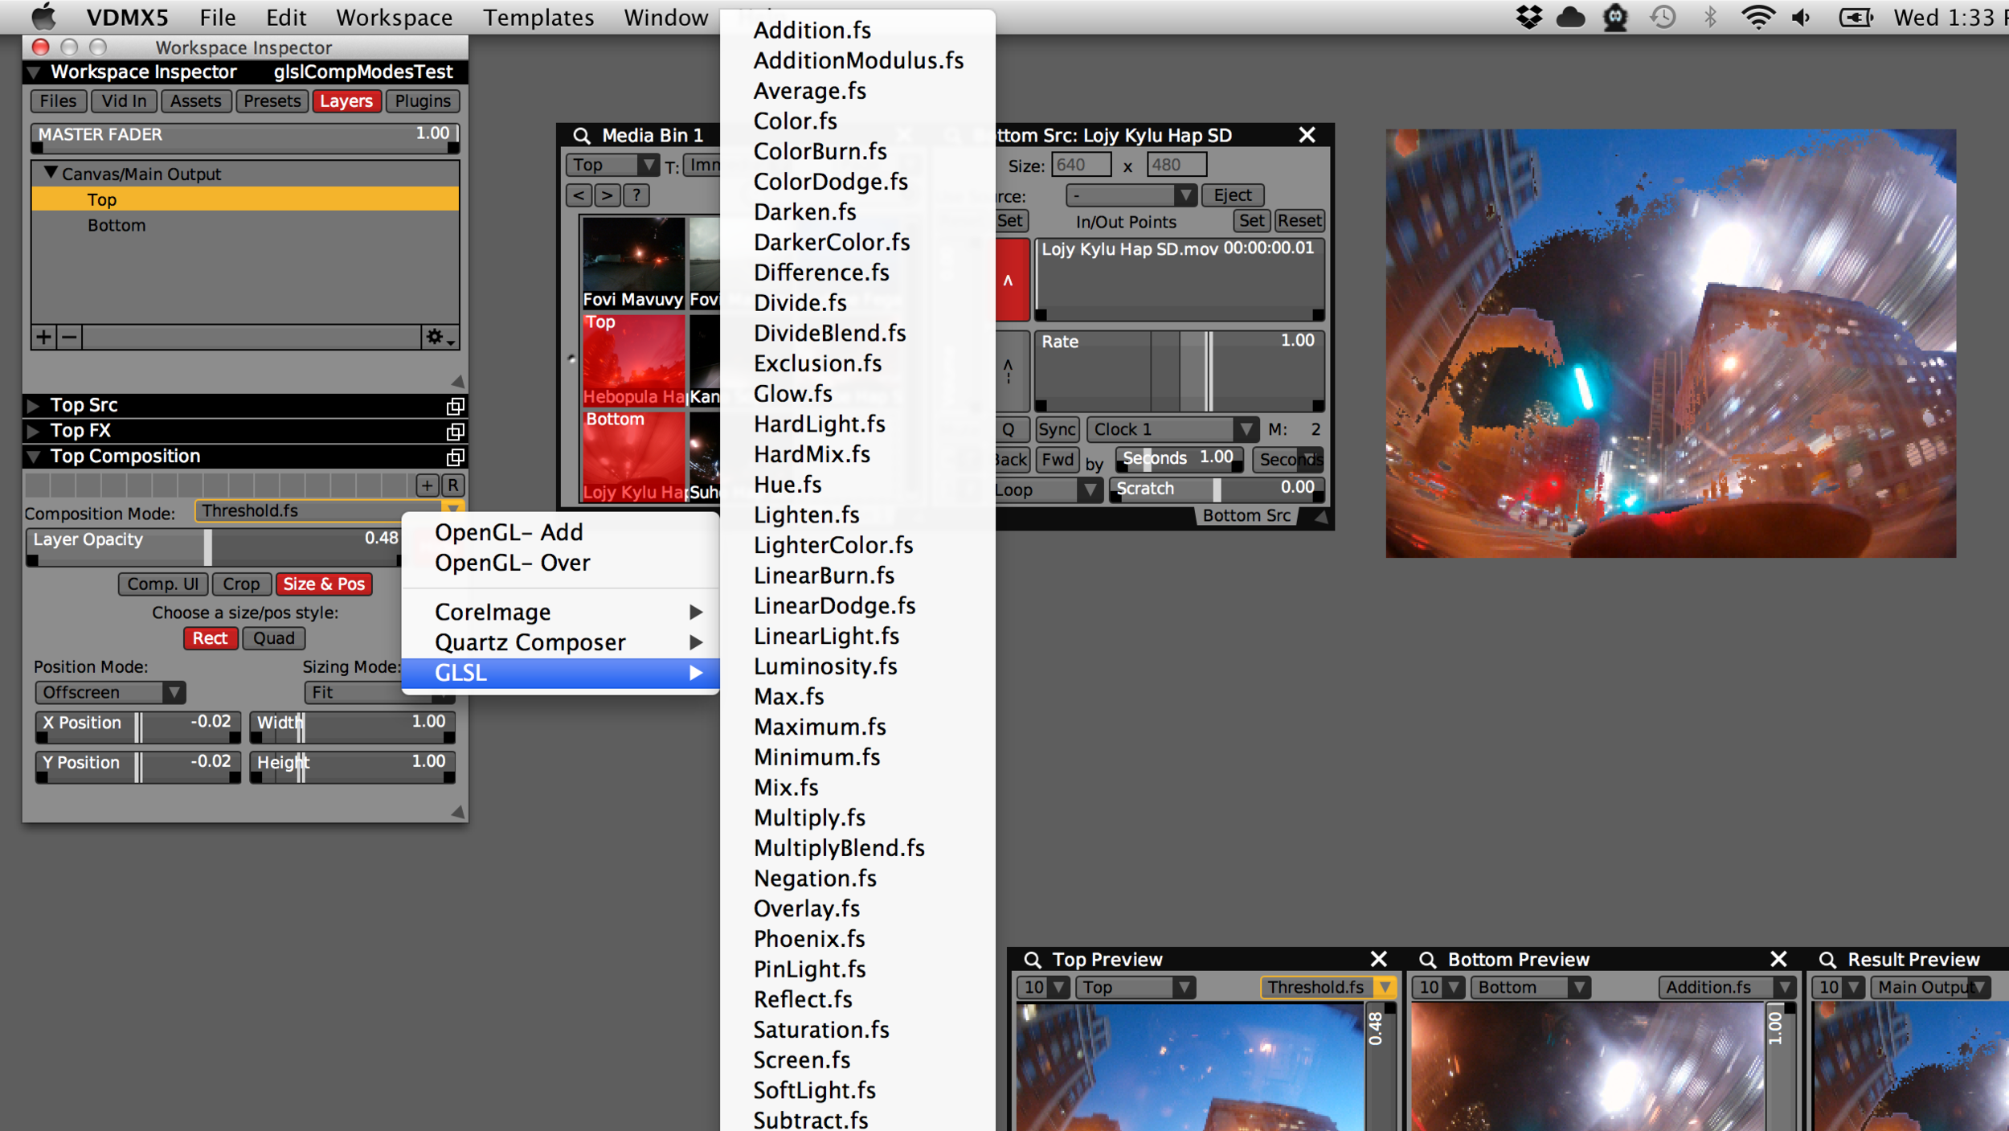The width and height of the screenshot is (2009, 1131).
Task: Open the Media Bin Top layer dropdown
Action: 612,165
